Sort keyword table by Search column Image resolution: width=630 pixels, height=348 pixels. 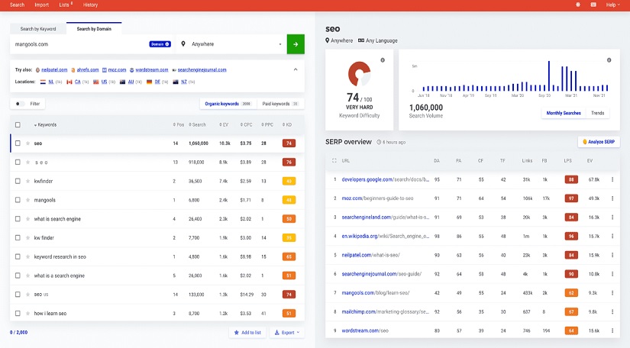point(197,125)
